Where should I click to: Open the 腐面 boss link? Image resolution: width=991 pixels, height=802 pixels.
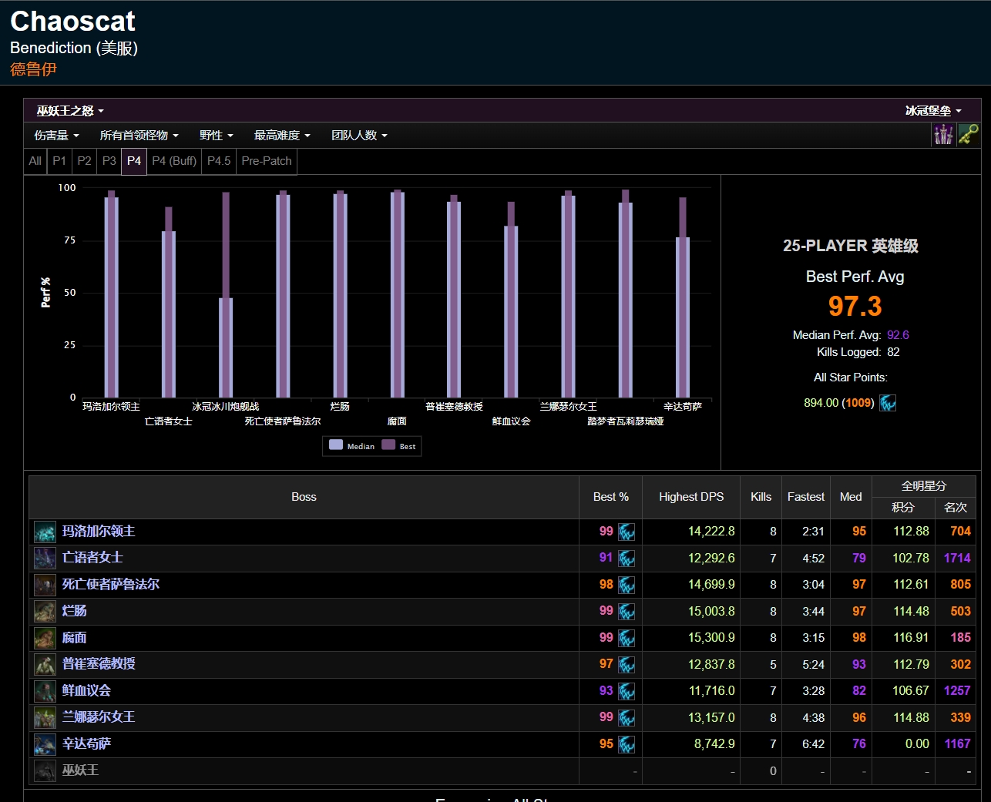(74, 638)
